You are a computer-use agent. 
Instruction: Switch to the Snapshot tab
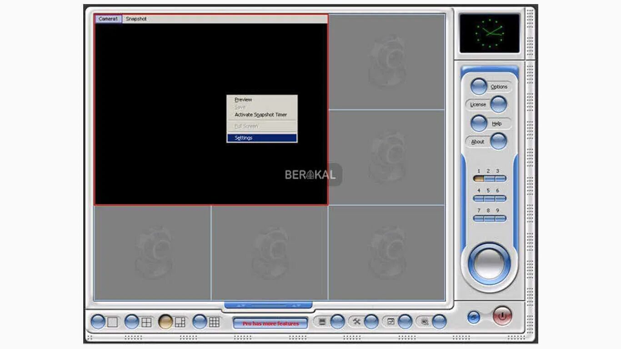[x=136, y=19]
